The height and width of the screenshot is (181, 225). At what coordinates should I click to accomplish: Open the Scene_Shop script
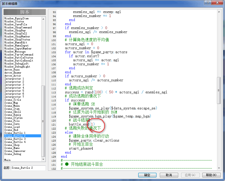(12, 145)
